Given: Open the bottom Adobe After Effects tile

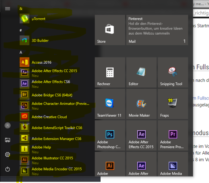Looking at the screenshot, I should [141, 164].
